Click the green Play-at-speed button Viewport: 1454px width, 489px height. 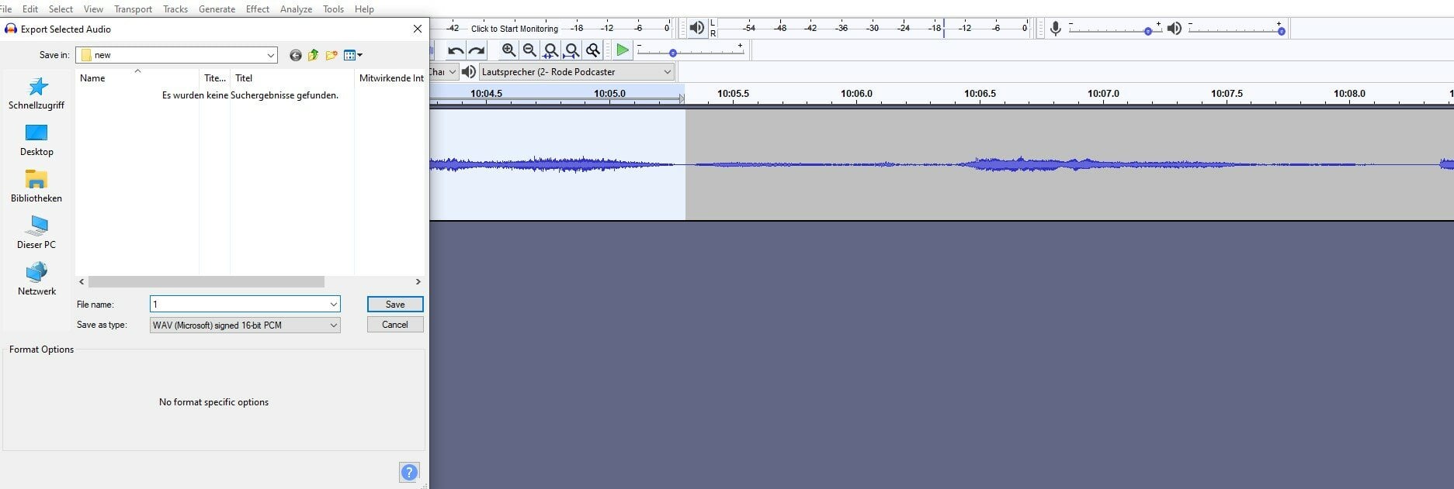[623, 50]
